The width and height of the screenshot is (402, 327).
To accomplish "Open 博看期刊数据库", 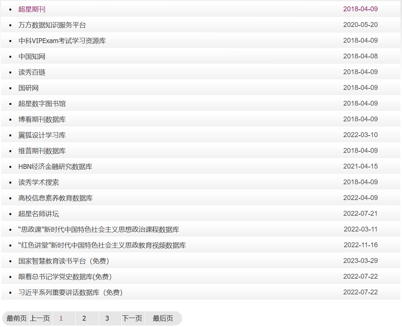I will 42,119.
